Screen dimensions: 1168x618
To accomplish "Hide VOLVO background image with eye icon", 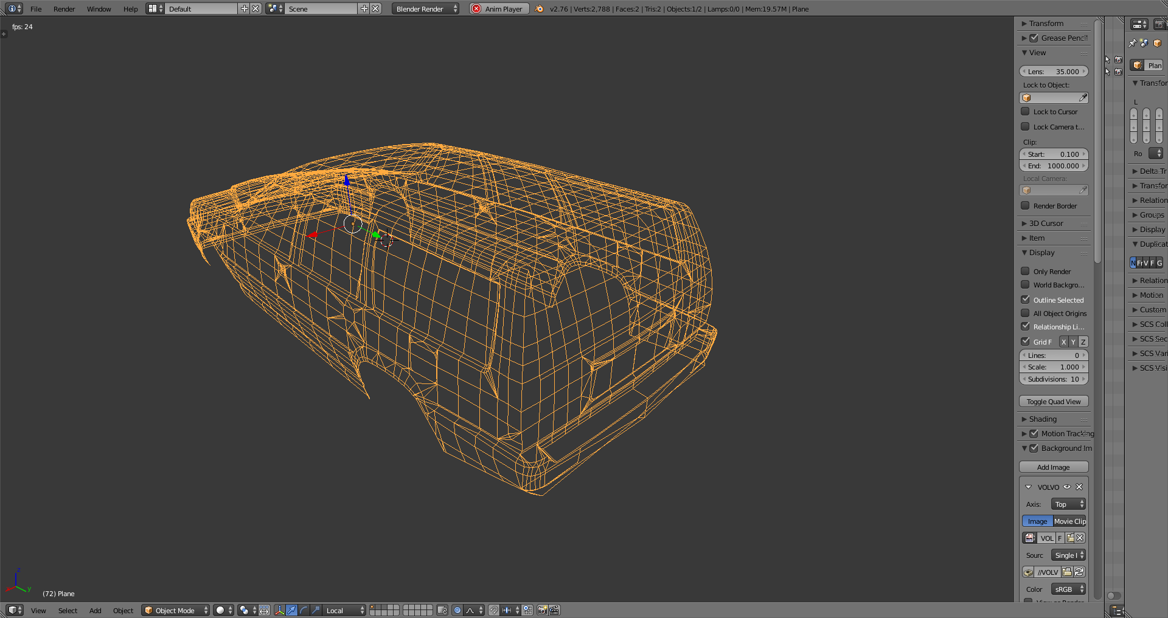I will (x=1067, y=487).
